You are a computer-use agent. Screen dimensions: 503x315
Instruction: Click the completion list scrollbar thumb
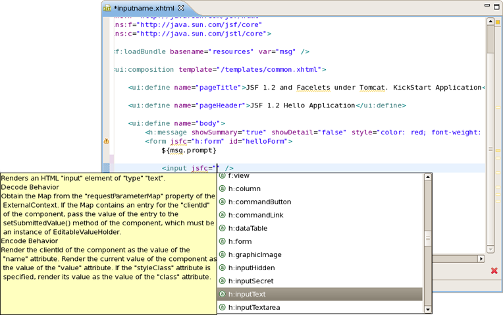tap(427, 239)
